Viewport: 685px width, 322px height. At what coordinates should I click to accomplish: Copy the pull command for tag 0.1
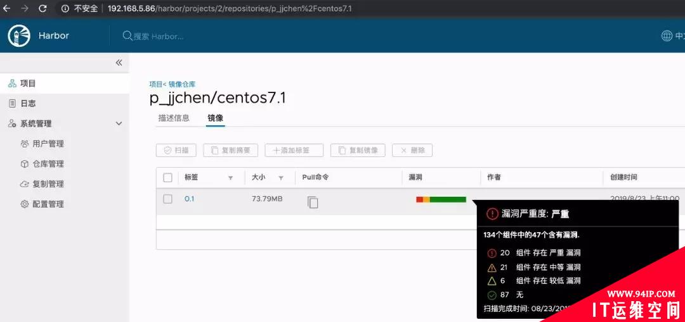point(313,202)
